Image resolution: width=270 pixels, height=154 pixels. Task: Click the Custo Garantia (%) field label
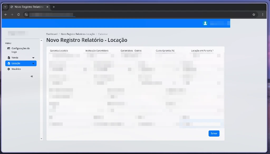[165, 51]
